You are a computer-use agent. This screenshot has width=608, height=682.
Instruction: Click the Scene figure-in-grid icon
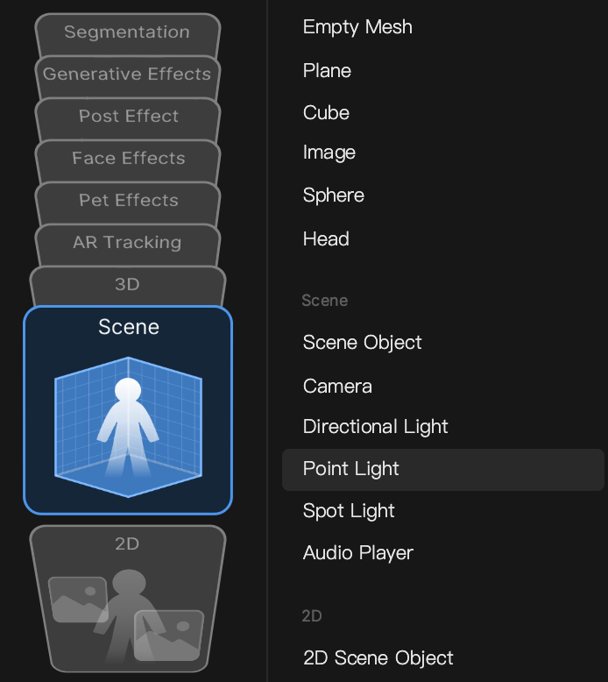(128, 427)
